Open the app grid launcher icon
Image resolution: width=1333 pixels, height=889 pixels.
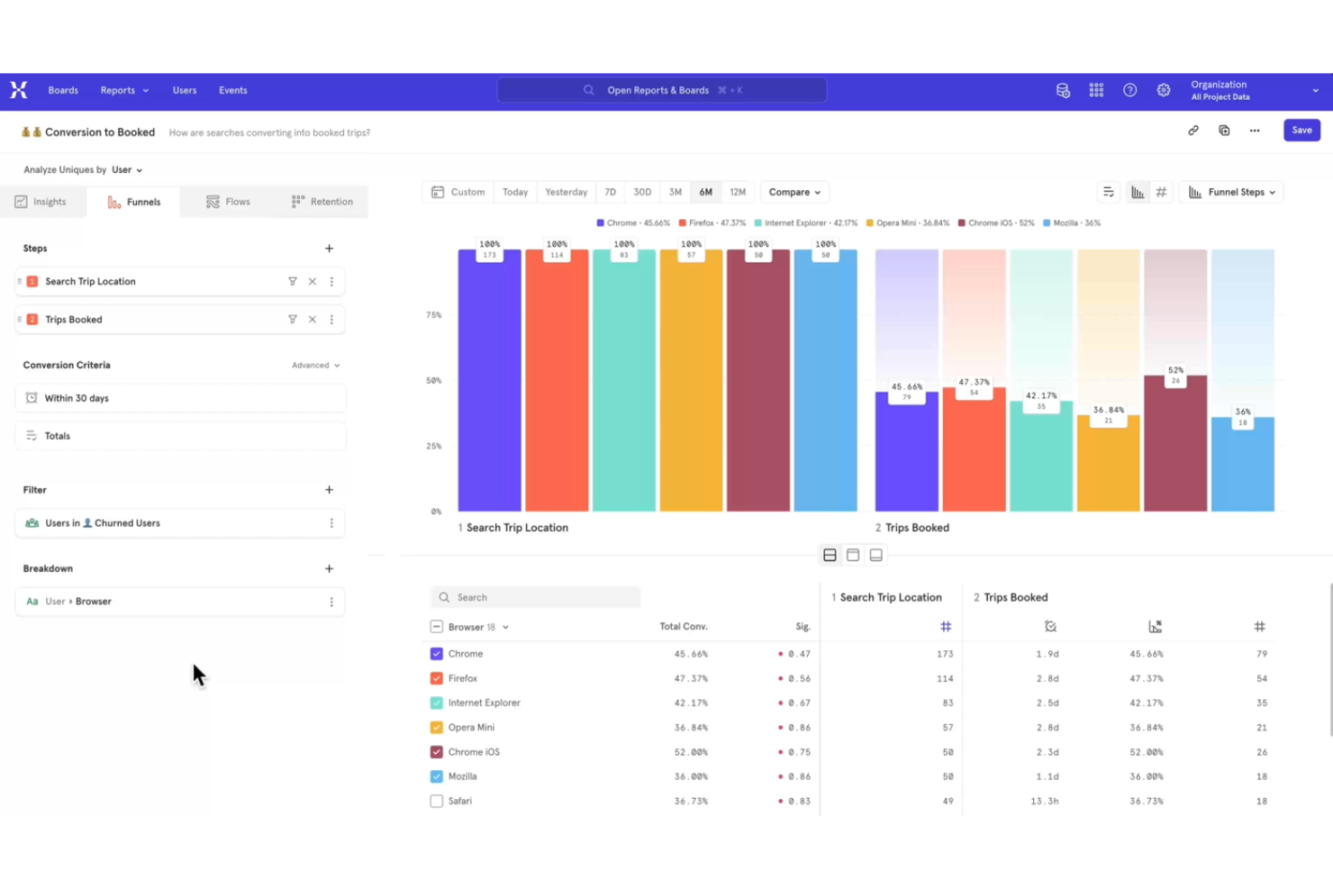pyautogui.click(x=1096, y=90)
